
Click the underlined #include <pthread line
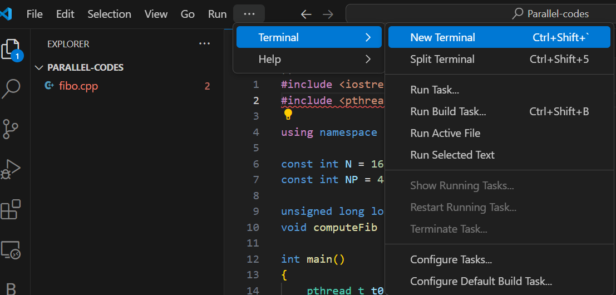[x=332, y=101]
